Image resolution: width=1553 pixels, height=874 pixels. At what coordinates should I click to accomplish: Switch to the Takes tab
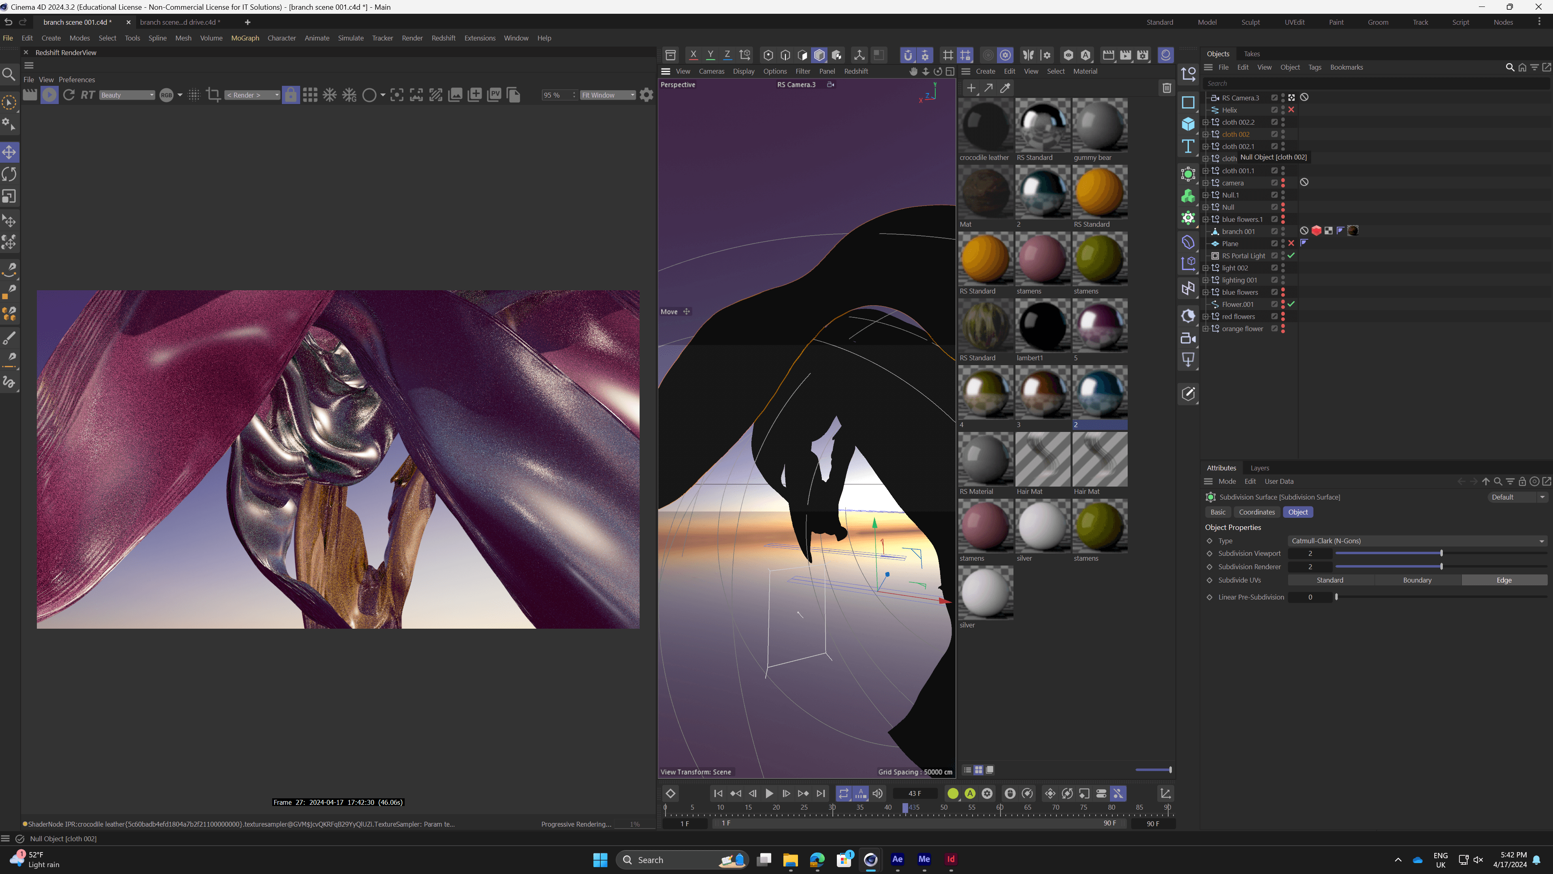coord(1252,53)
